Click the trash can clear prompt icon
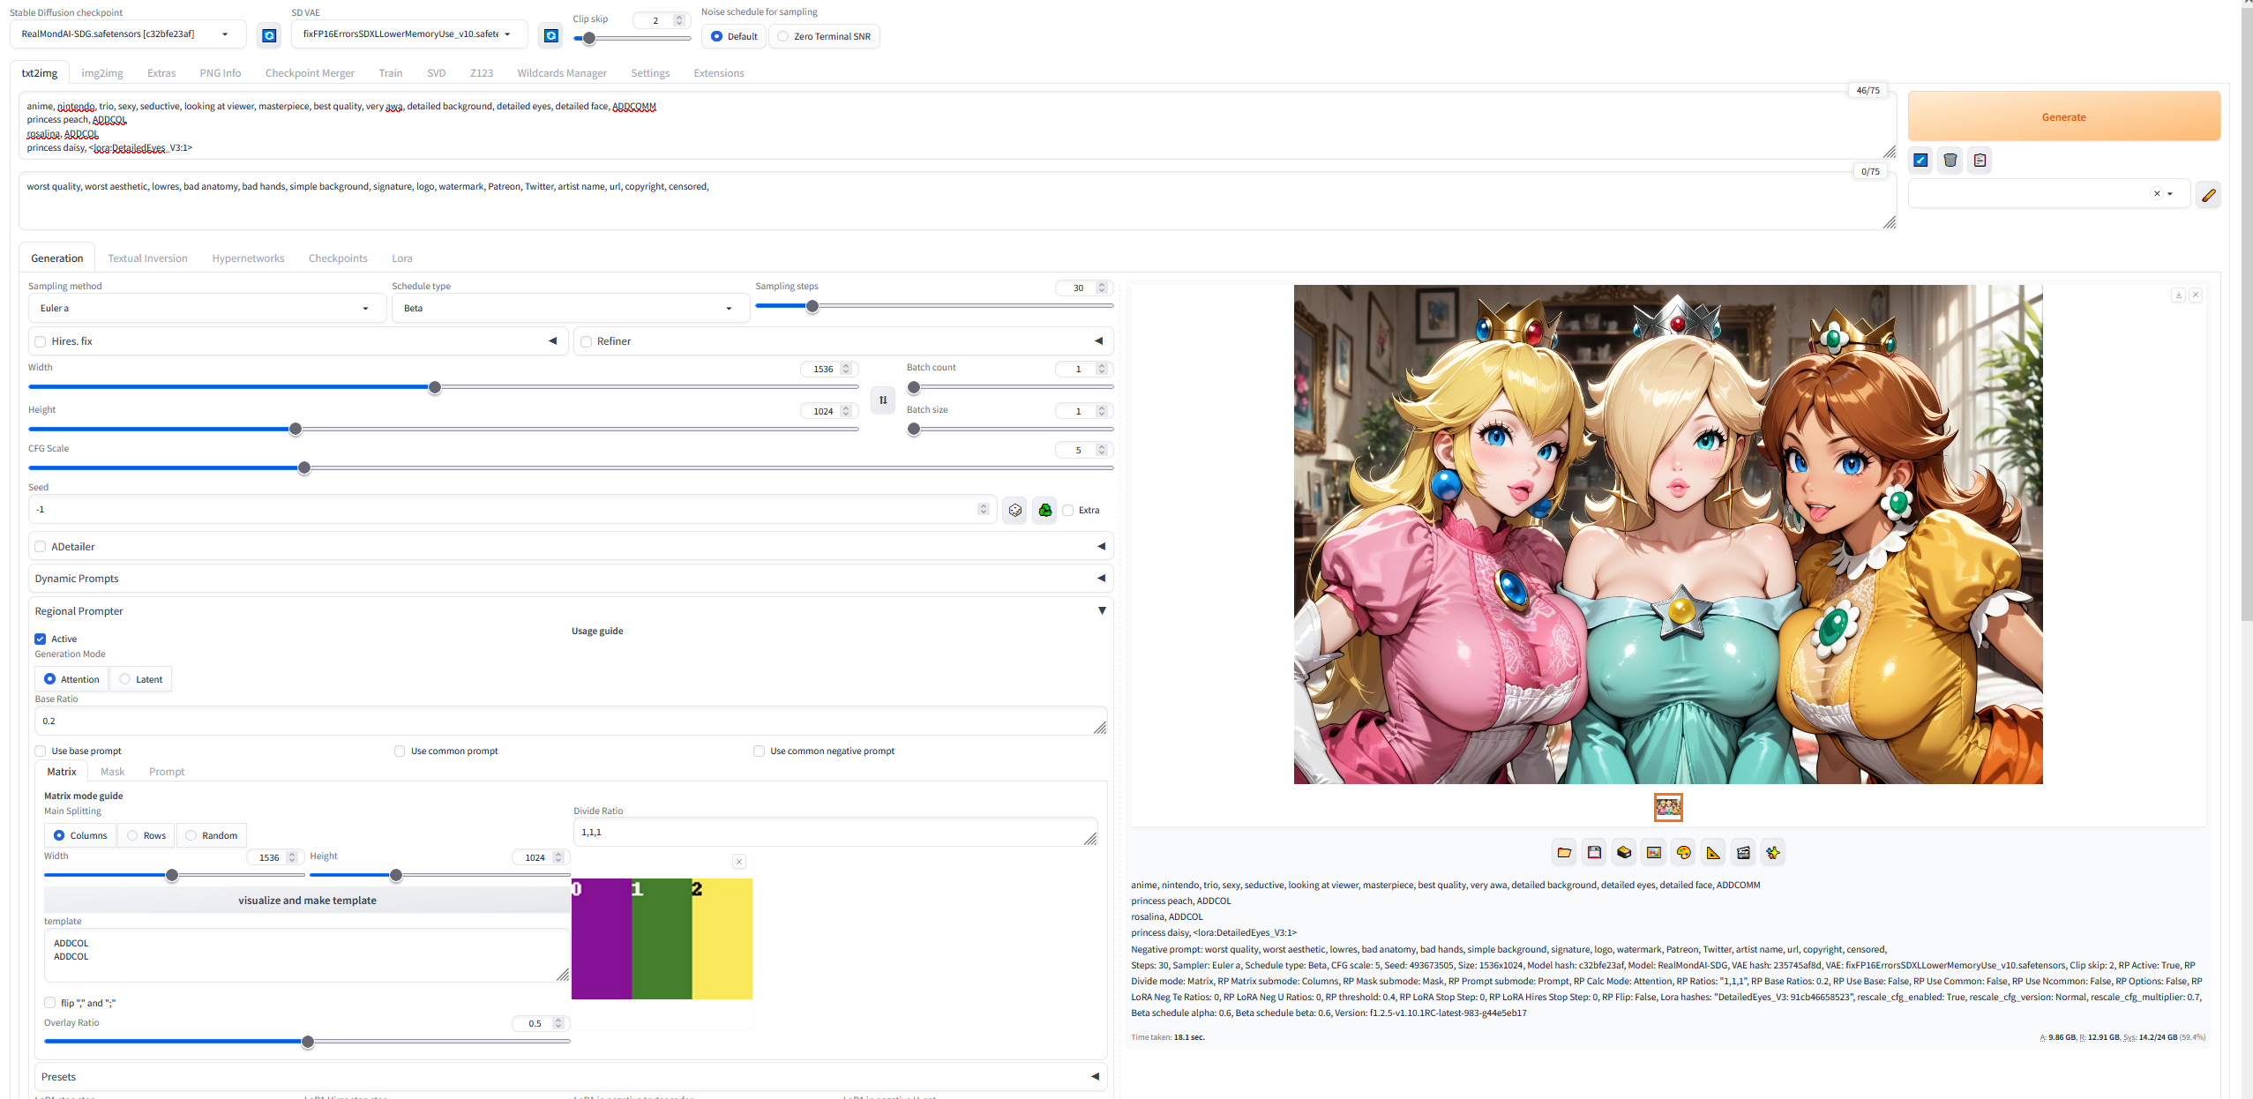 tap(1950, 161)
